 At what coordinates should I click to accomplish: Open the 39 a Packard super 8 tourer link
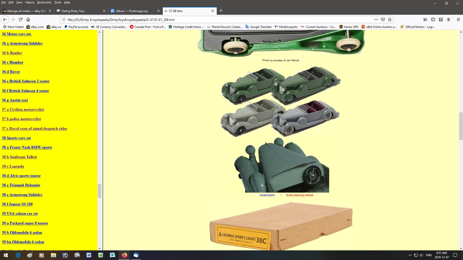point(25,223)
